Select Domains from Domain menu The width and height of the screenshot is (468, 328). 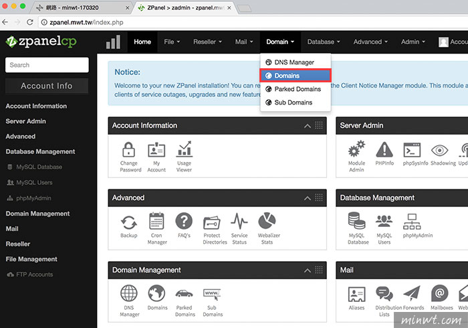coord(296,76)
